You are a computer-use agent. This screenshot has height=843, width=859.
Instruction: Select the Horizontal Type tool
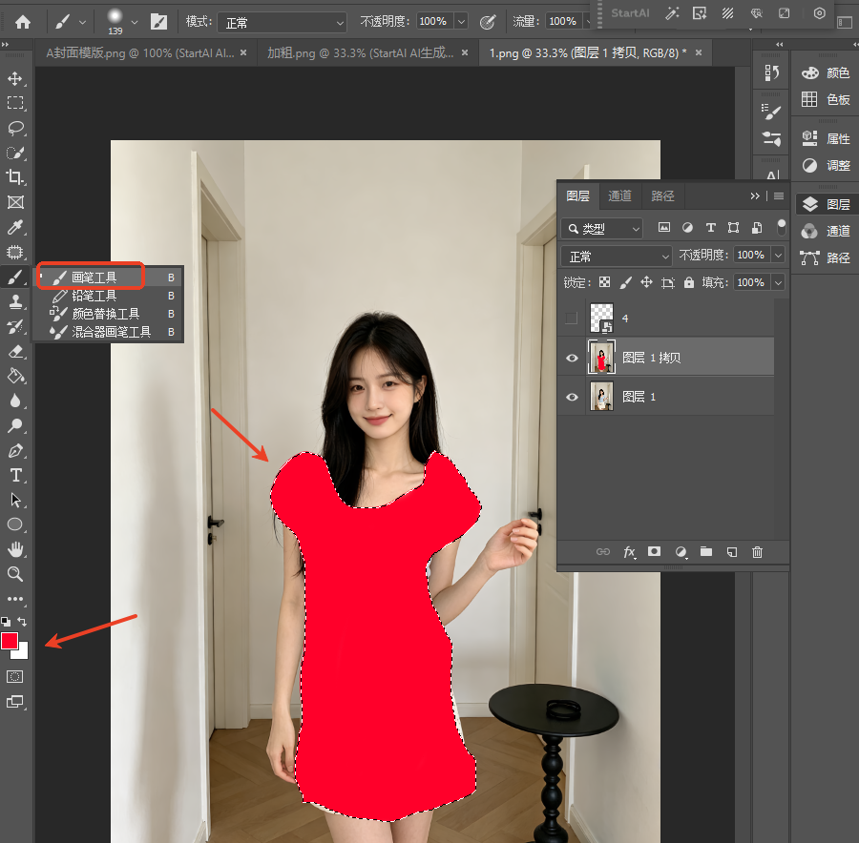click(x=14, y=475)
